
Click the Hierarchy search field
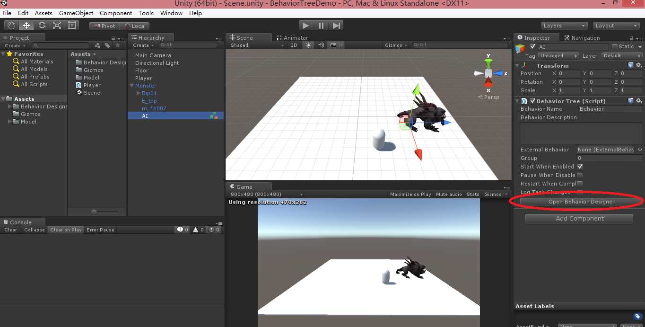[188, 45]
